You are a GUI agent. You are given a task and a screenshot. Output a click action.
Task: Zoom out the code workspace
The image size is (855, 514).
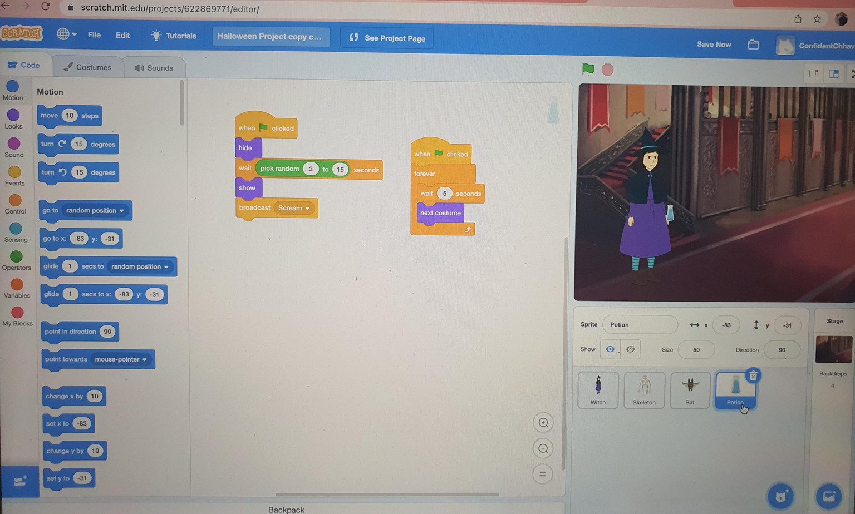[543, 448]
